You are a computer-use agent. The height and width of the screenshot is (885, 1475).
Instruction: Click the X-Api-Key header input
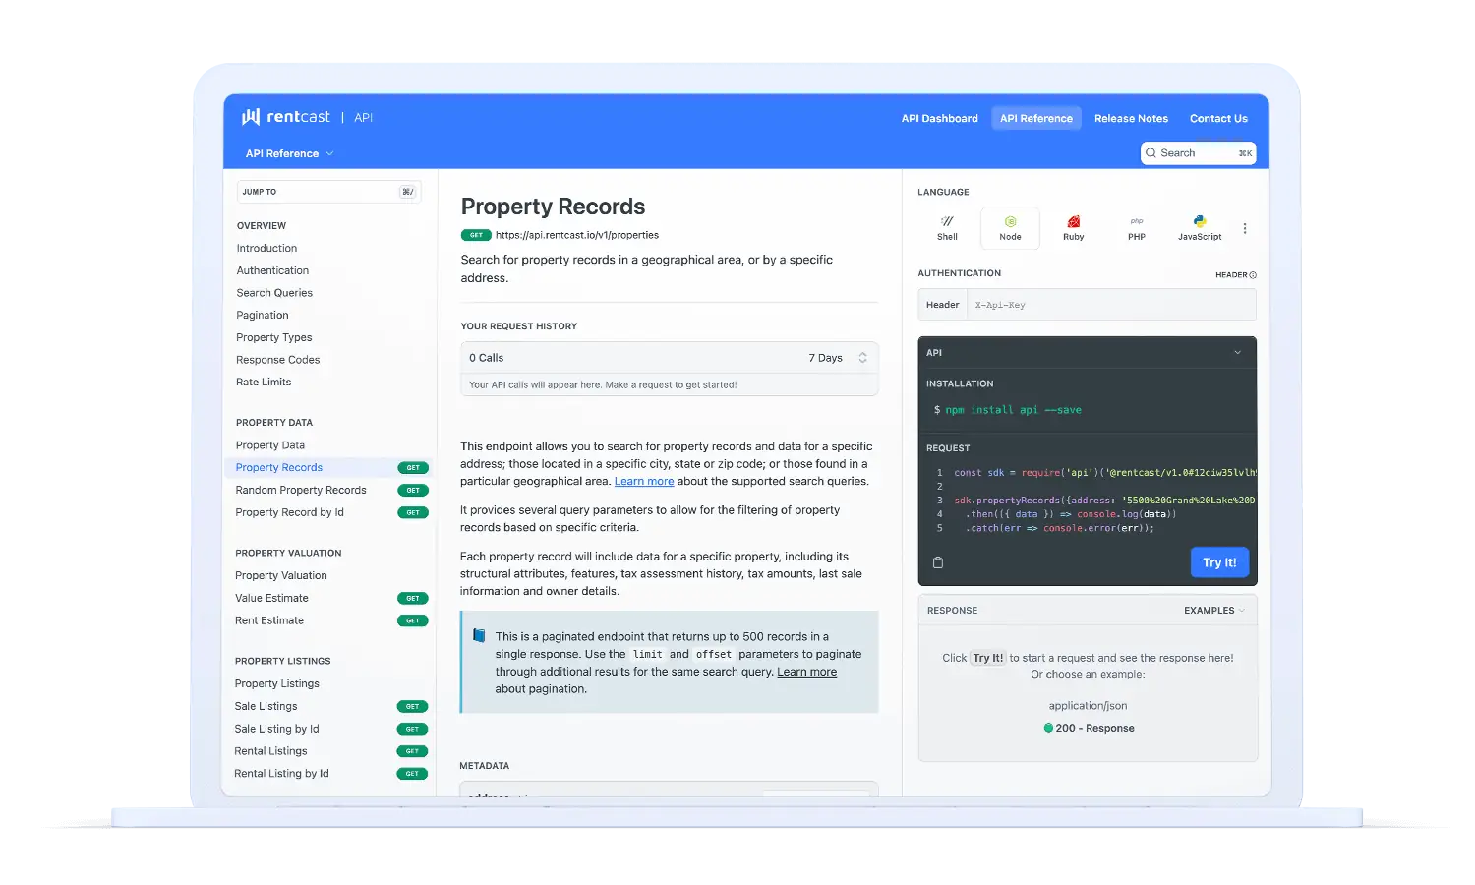click(1111, 305)
